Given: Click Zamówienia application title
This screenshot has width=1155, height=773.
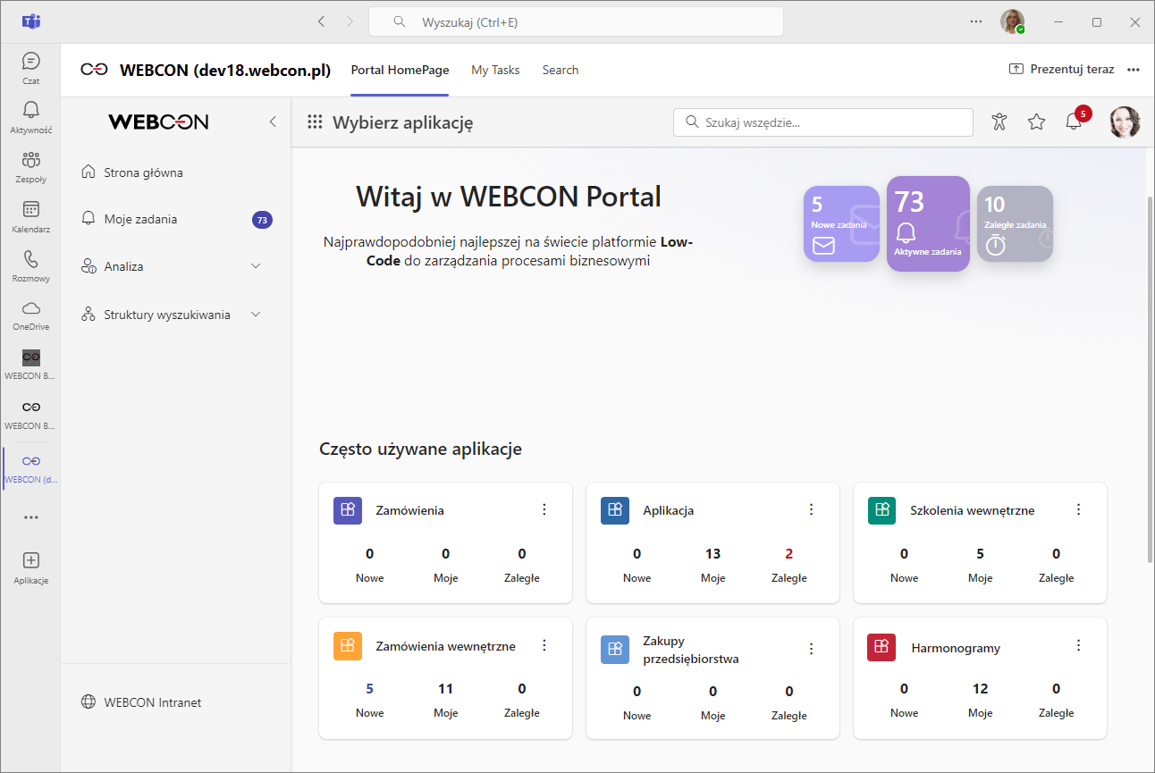Looking at the screenshot, I should (410, 510).
